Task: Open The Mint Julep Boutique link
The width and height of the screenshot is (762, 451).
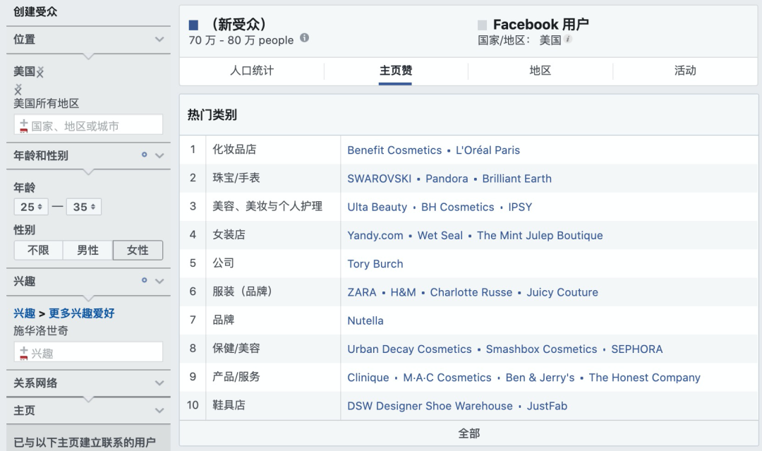Action: click(x=540, y=236)
